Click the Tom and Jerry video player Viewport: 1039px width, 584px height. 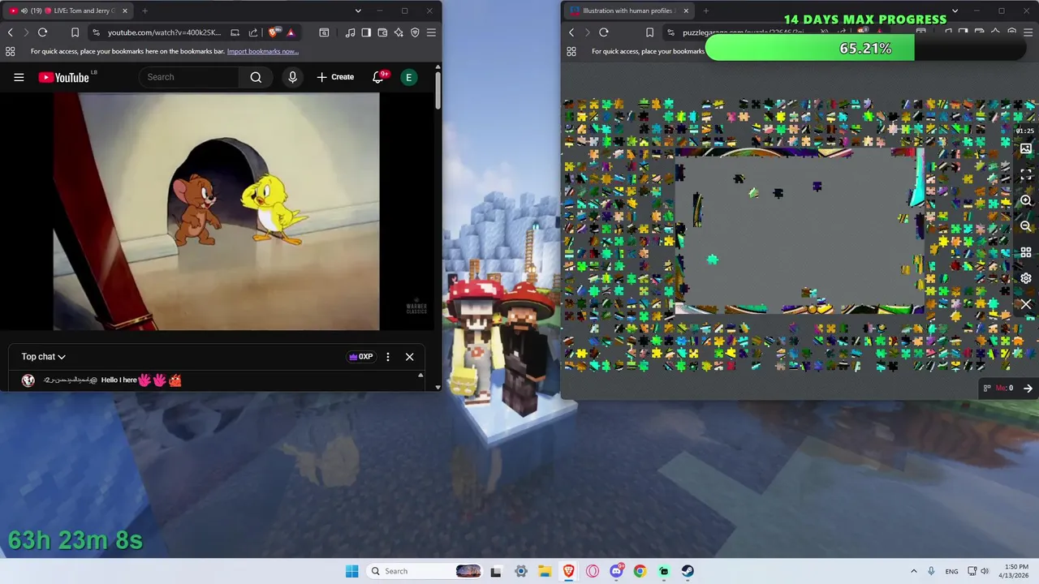pos(216,212)
